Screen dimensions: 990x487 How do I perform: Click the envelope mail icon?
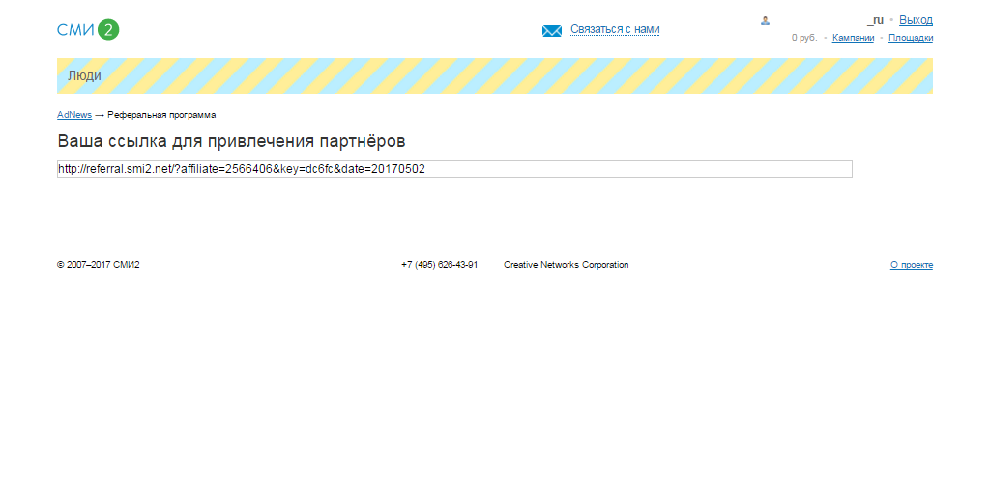(552, 30)
